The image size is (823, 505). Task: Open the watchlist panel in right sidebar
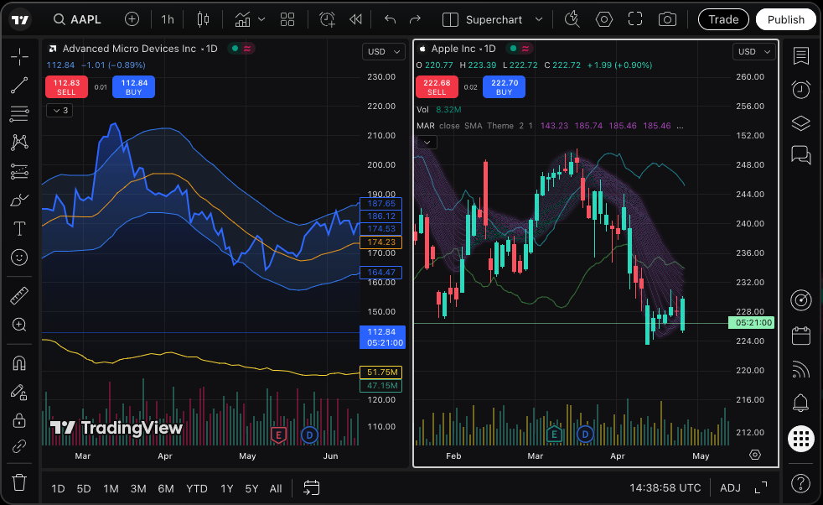tap(801, 55)
